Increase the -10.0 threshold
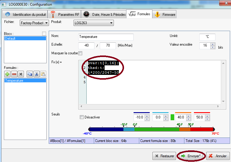The image size is (231, 162). [x=147, y=116]
